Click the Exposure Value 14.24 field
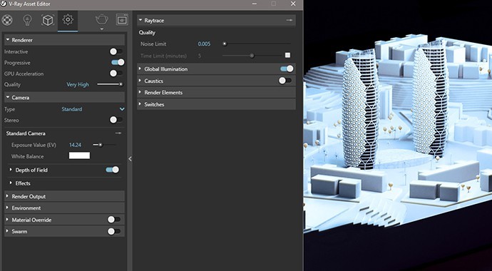 [x=76, y=145]
